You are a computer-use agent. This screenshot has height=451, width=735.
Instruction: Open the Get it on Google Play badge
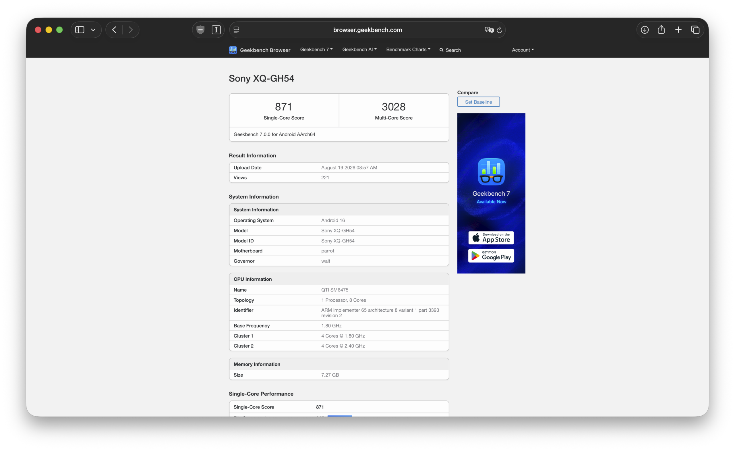[491, 256]
